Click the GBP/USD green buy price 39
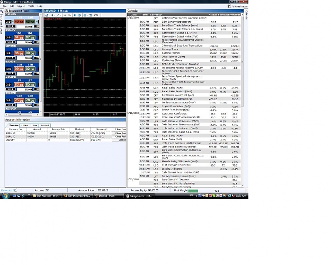Viewport: 331px width, 265px height. coord(30,53)
